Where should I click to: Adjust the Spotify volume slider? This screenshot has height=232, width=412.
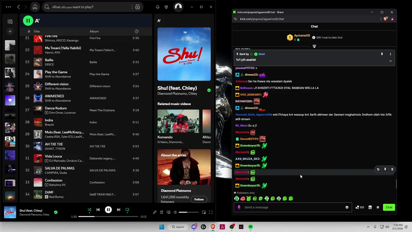click(188, 212)
